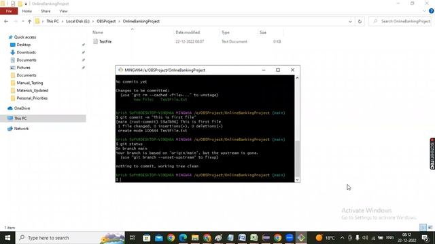The width and height of the screenshot is (435, 244).
Task: Select the TestFile text document
Action: (105, 41)
